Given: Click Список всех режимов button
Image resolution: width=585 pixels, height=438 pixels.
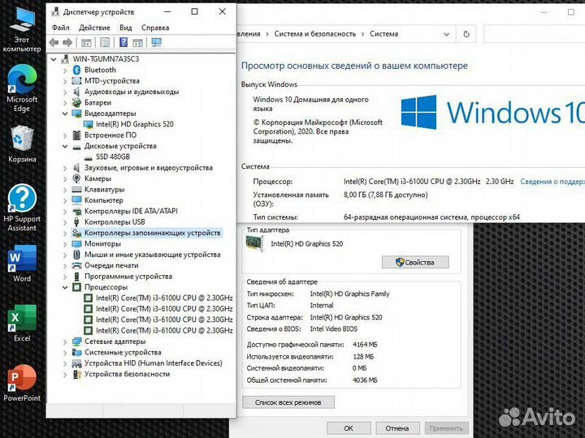Looking at the screenshot, I should (288, 402).
